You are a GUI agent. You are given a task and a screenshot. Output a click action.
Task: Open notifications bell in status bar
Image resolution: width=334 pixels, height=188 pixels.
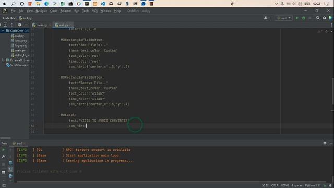point(330,186)
